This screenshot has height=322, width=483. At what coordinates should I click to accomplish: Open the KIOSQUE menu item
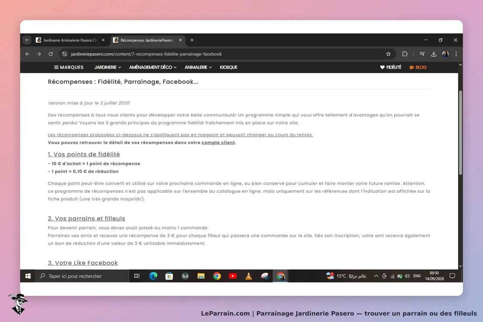[229, 67]
